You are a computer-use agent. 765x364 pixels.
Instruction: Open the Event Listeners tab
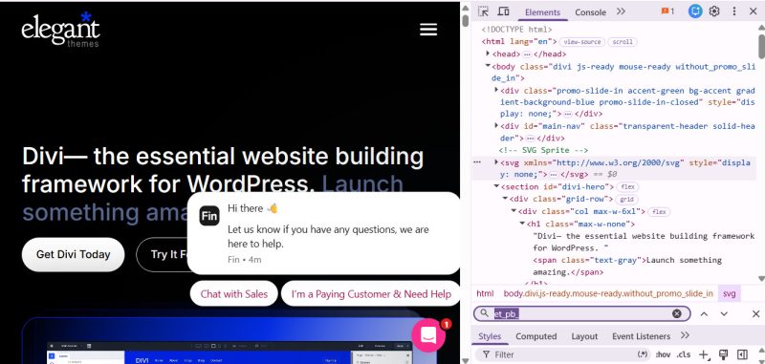(641, 336)
